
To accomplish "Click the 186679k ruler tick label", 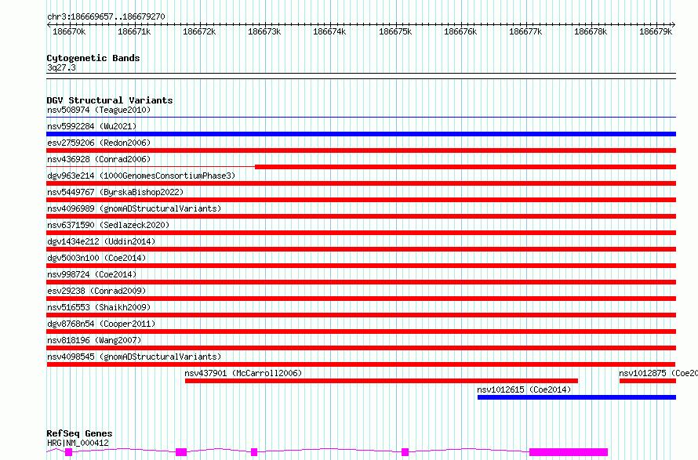I will pos(656,31).
